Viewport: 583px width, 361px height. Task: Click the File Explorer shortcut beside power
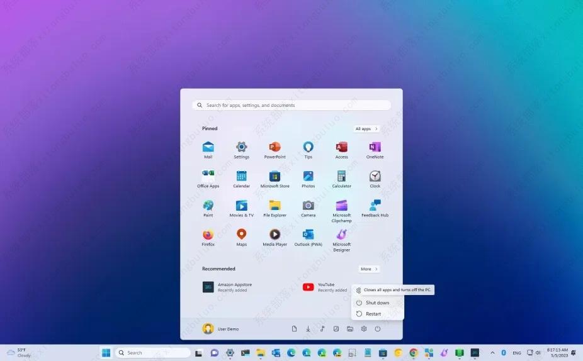click(x=350, y=329)
